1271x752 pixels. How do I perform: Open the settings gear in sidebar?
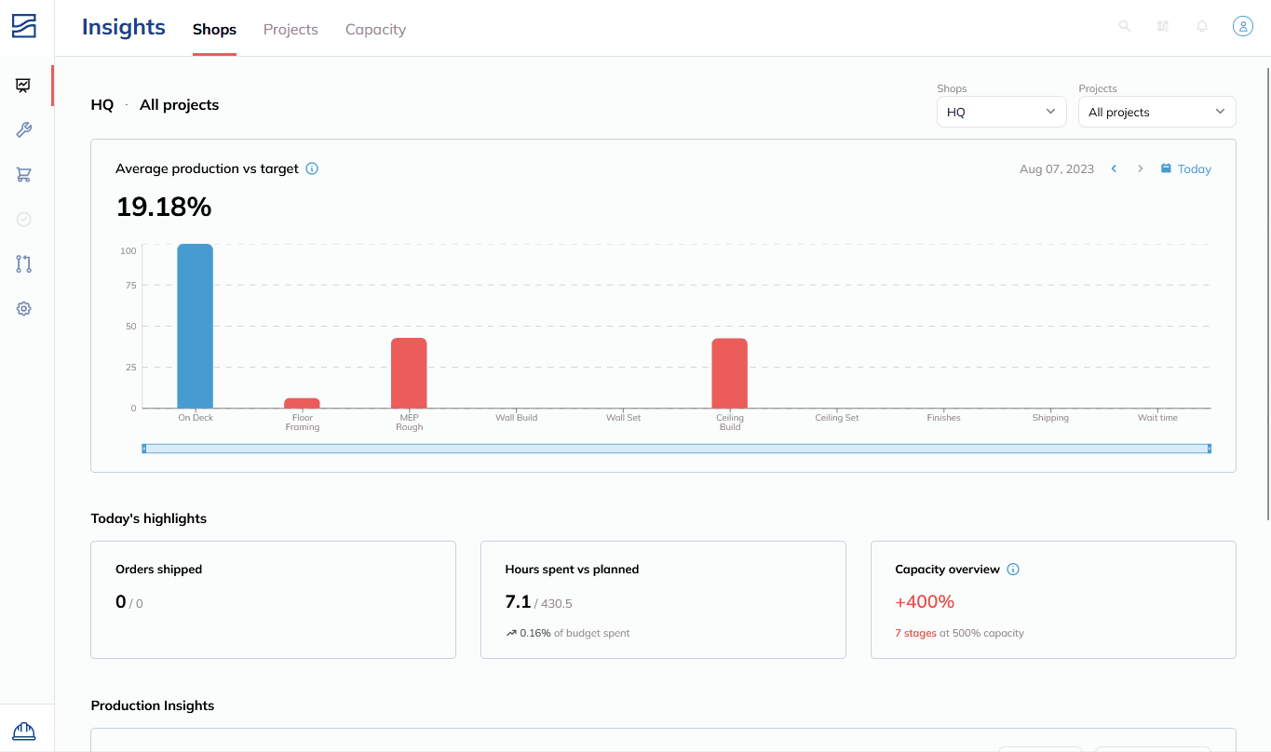click(24, 309)
